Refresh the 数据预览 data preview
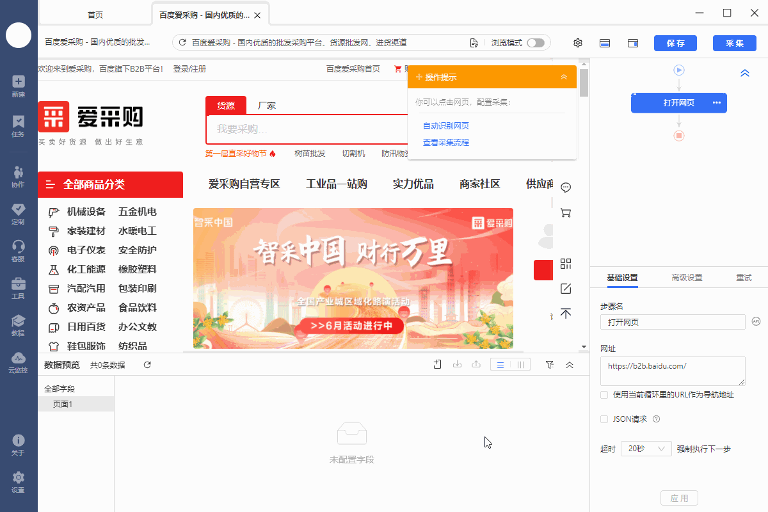The image size is (768, 512). [x=147, y=365]
